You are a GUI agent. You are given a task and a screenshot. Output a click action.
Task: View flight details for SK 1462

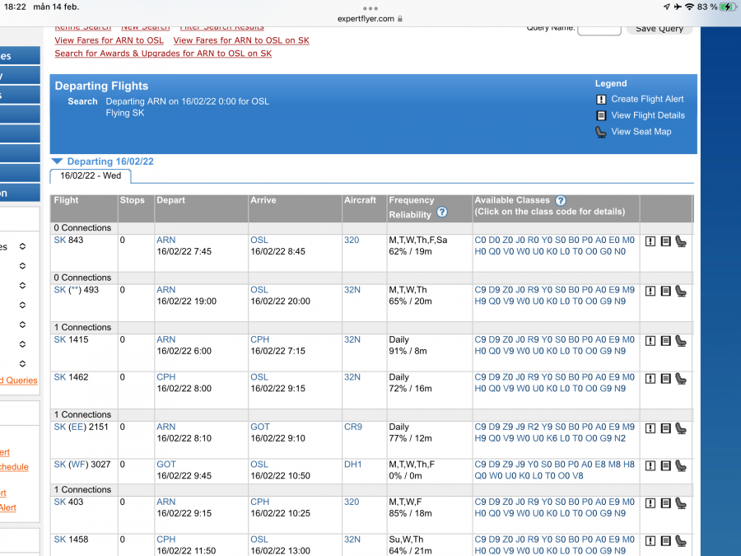[x=665, y=379]
